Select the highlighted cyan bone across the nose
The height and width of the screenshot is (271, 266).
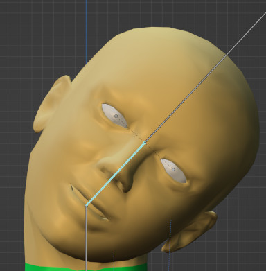[x=116, y=174]
